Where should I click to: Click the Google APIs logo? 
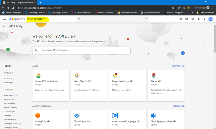(x=17, y=19)
